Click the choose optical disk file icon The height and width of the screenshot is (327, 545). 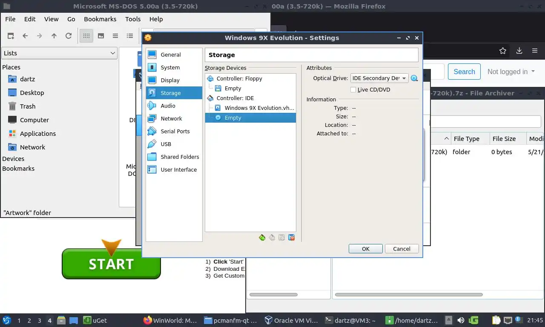click(414, 78)
